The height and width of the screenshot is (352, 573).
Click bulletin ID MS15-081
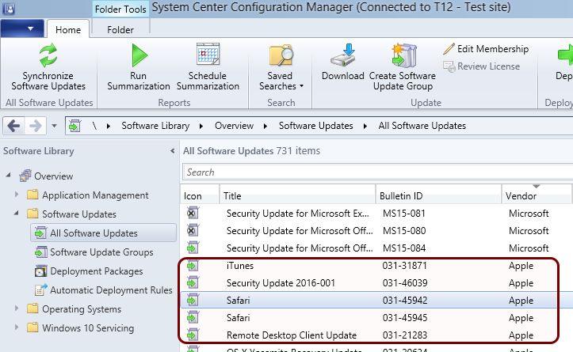tap(404, 214)
